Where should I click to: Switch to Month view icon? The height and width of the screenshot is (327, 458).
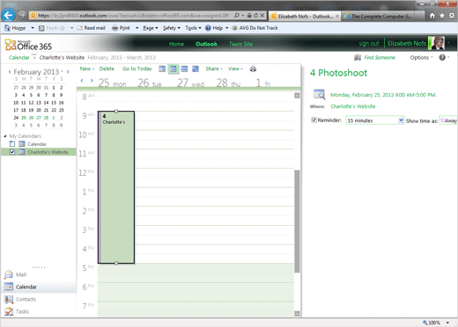click(196, 69)
